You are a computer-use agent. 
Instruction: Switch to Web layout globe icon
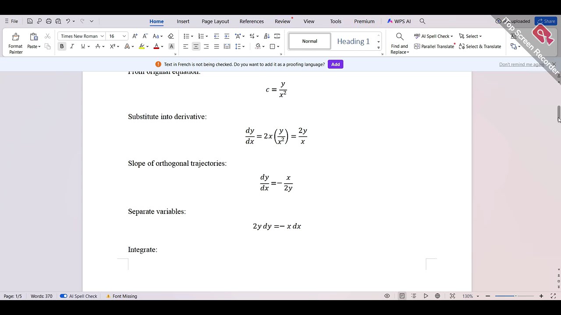point(437,296)
